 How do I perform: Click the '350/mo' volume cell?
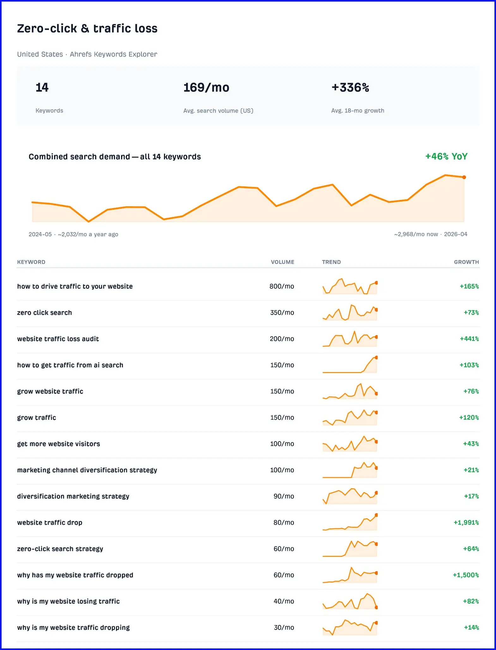282,313
